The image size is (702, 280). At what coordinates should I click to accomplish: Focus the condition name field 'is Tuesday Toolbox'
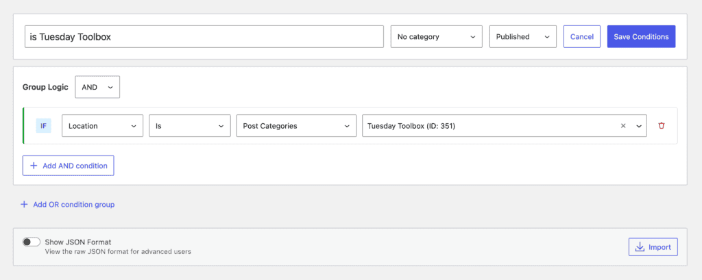(204, 37)
